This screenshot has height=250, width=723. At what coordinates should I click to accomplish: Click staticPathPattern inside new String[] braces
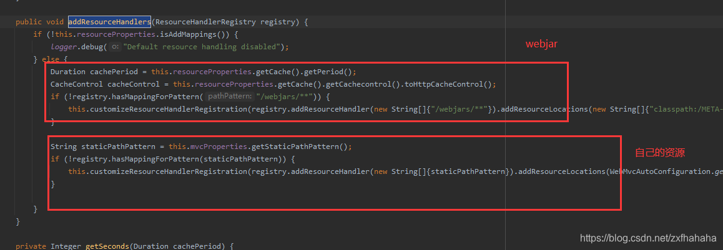[468, 171]
